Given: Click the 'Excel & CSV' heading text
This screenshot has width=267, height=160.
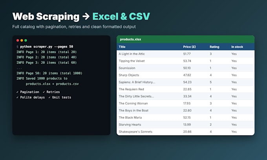Looking at the screenshot, I should pyautogui.click(x=121, y=16).
